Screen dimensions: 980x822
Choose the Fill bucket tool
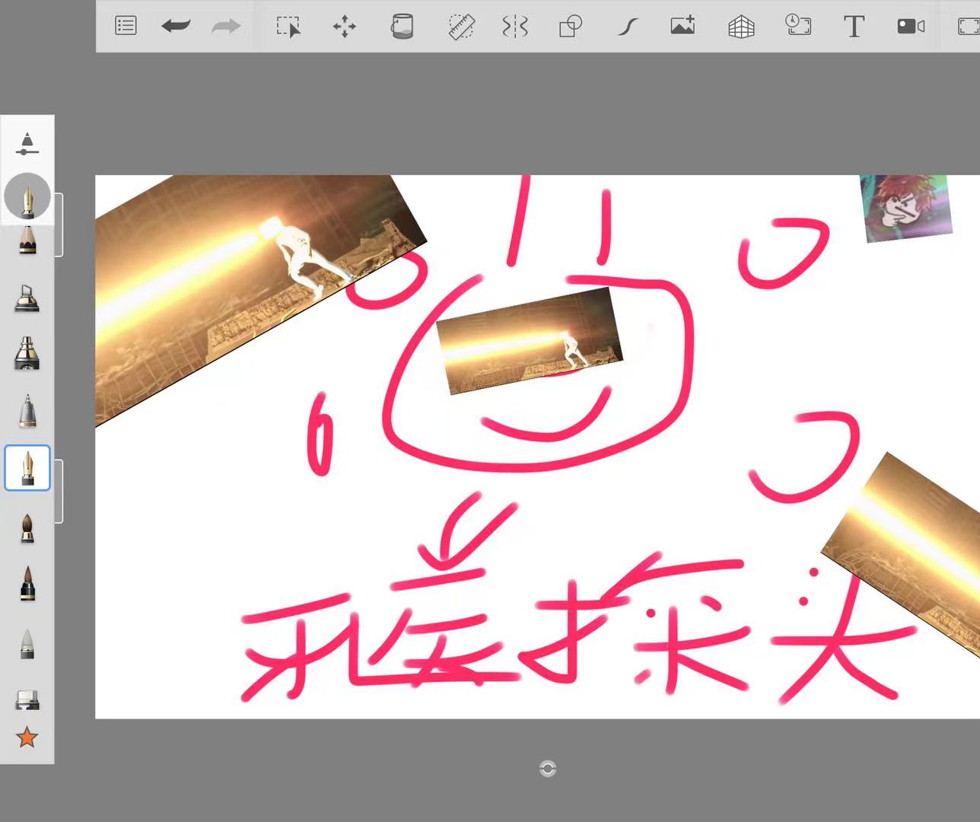tap(401, 27)
